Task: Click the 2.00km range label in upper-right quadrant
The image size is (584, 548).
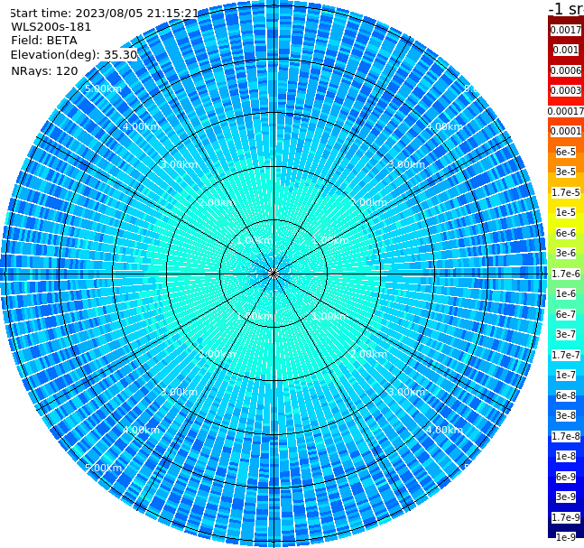Action: [x=368, y=202]
